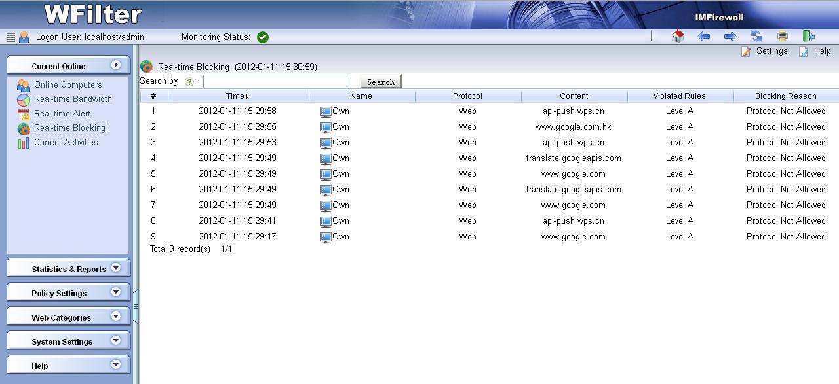Click the green Monitoring Status checkmark
Viewport: 839px width, 384px height.
click(263, 37)
